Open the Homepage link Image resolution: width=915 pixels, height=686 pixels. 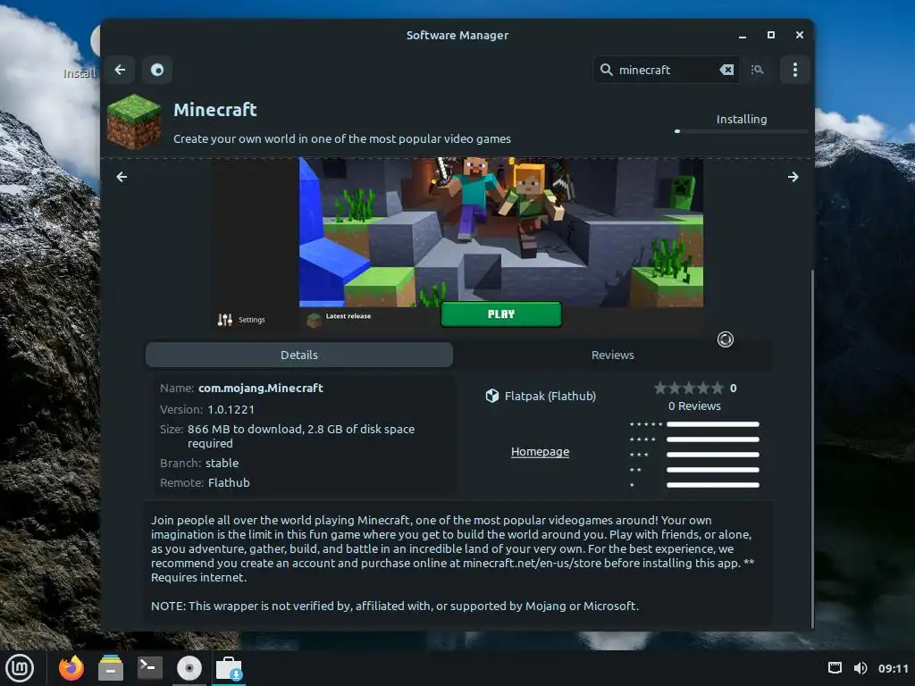tap(541, 451)
